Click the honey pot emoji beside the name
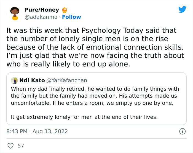The image size is (193, 153). tap(64, 10)
